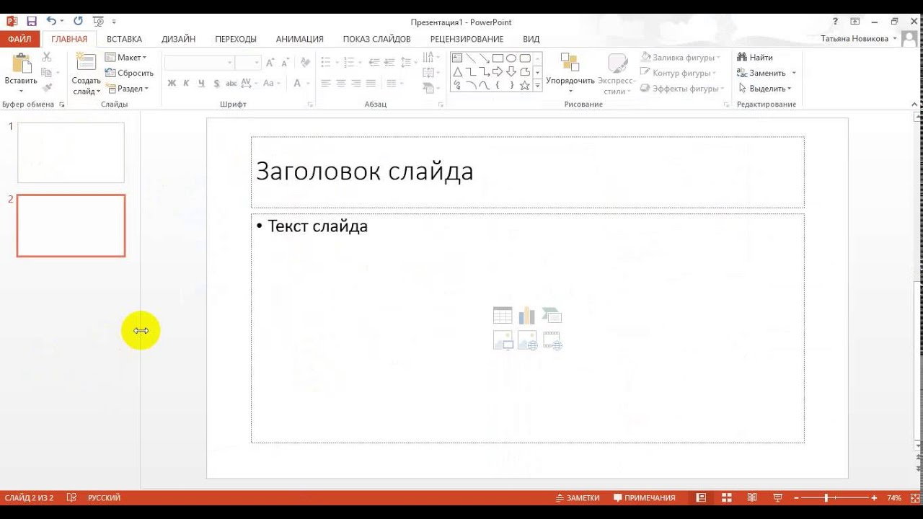Viewport: 923px width, 519px height.
Task: Click the zoom in plus button
Action: [x=874, y=497]
